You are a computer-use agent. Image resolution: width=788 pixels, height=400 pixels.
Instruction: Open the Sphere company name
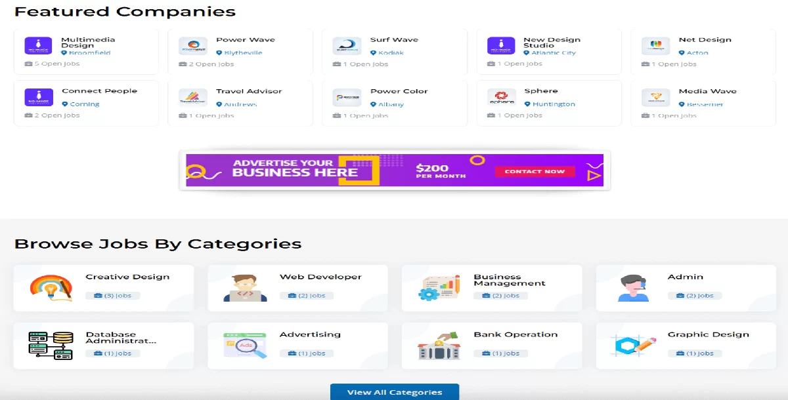541,91
